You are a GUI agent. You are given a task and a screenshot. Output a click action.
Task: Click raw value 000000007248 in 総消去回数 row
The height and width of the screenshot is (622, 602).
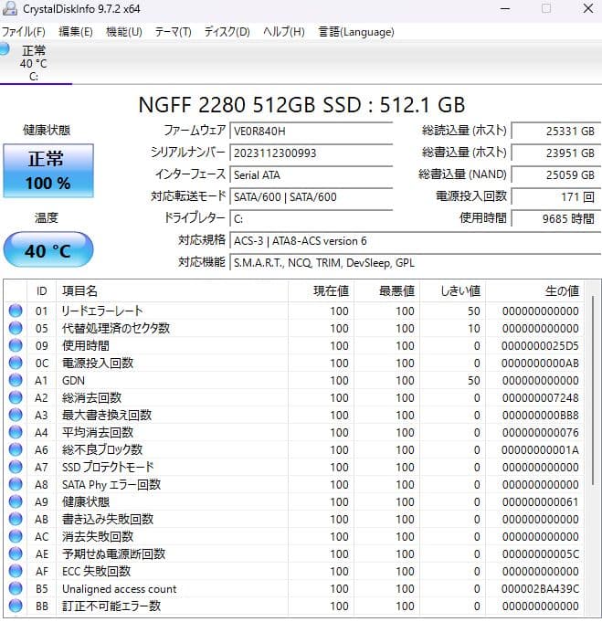(x=540, y=397)
